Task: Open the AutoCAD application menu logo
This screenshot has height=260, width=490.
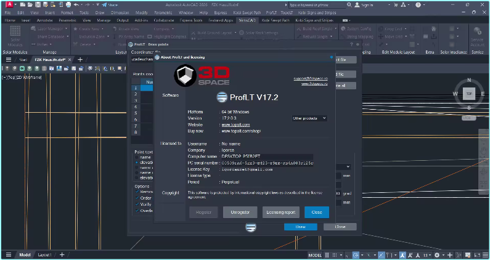Action: tap(10, 5)
